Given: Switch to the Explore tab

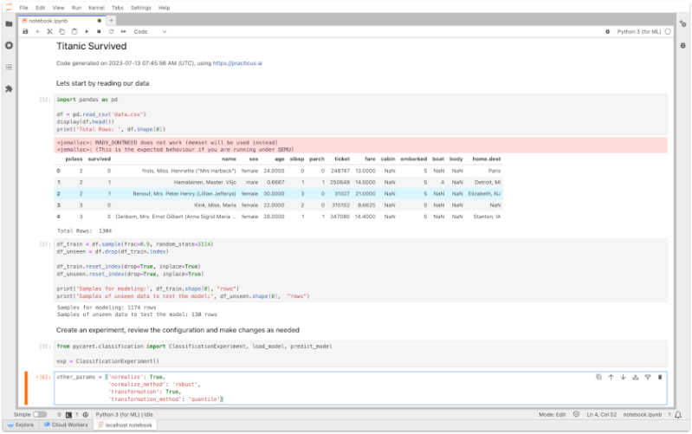Looking at the screenshot, I should click(x=21, y=424).
